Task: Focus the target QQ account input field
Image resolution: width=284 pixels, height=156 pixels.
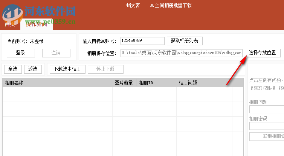Action: tap(142, 41)
